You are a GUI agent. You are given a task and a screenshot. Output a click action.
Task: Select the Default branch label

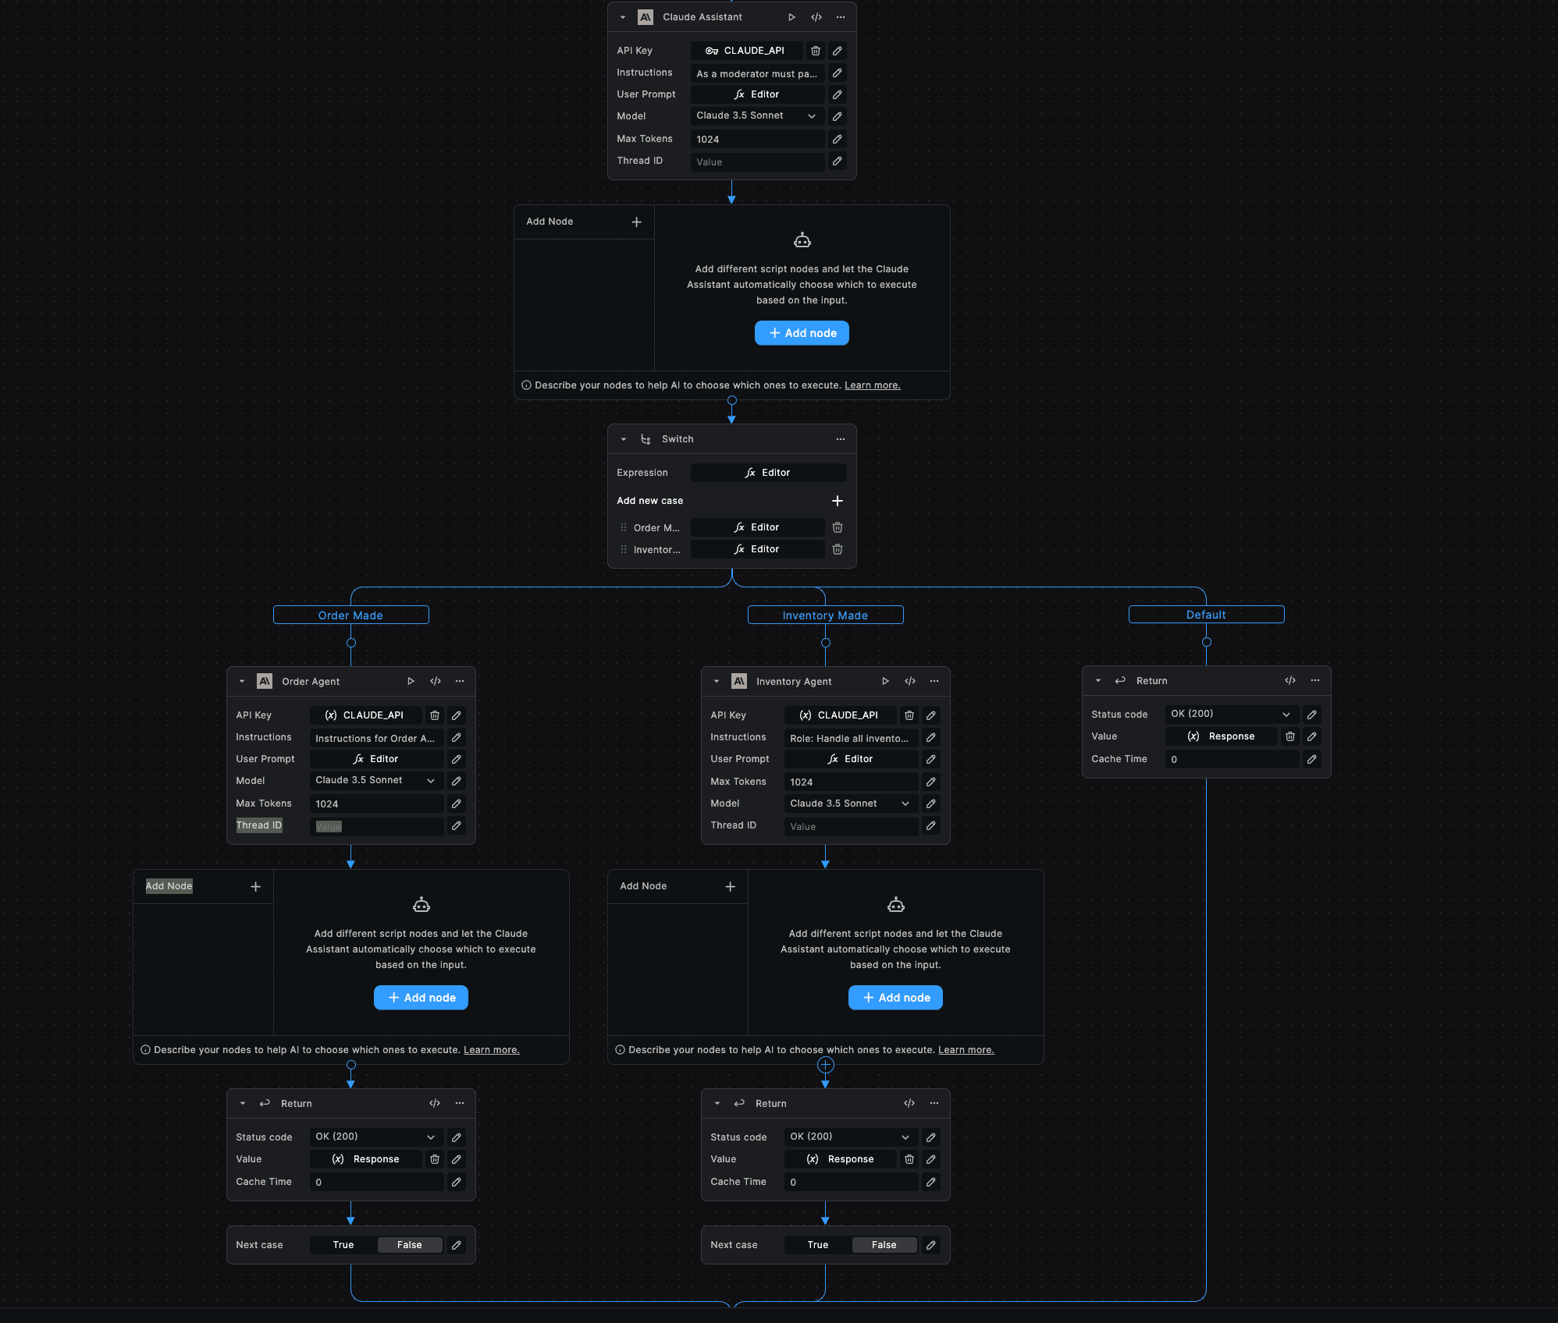tap(1206, 615)
